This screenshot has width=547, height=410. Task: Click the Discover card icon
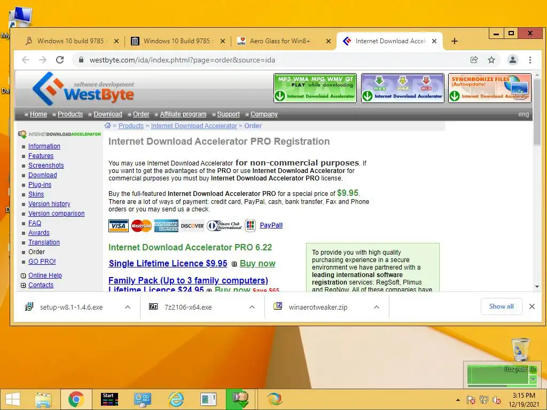(x=192, y=226)
